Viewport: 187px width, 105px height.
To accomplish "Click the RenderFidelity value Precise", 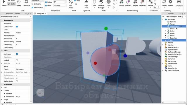I will pos(18,41).
